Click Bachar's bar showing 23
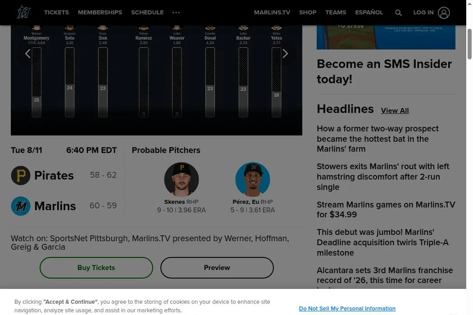473x315 pixels. tap(243, 82)
